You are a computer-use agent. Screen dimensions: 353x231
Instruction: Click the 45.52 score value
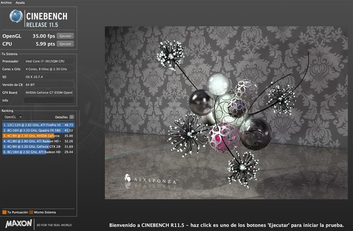coord(69,130)
